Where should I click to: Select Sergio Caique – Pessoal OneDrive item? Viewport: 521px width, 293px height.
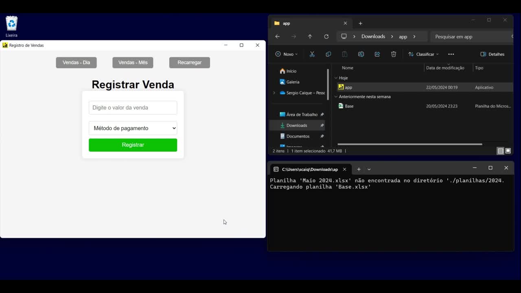[302, 93]
